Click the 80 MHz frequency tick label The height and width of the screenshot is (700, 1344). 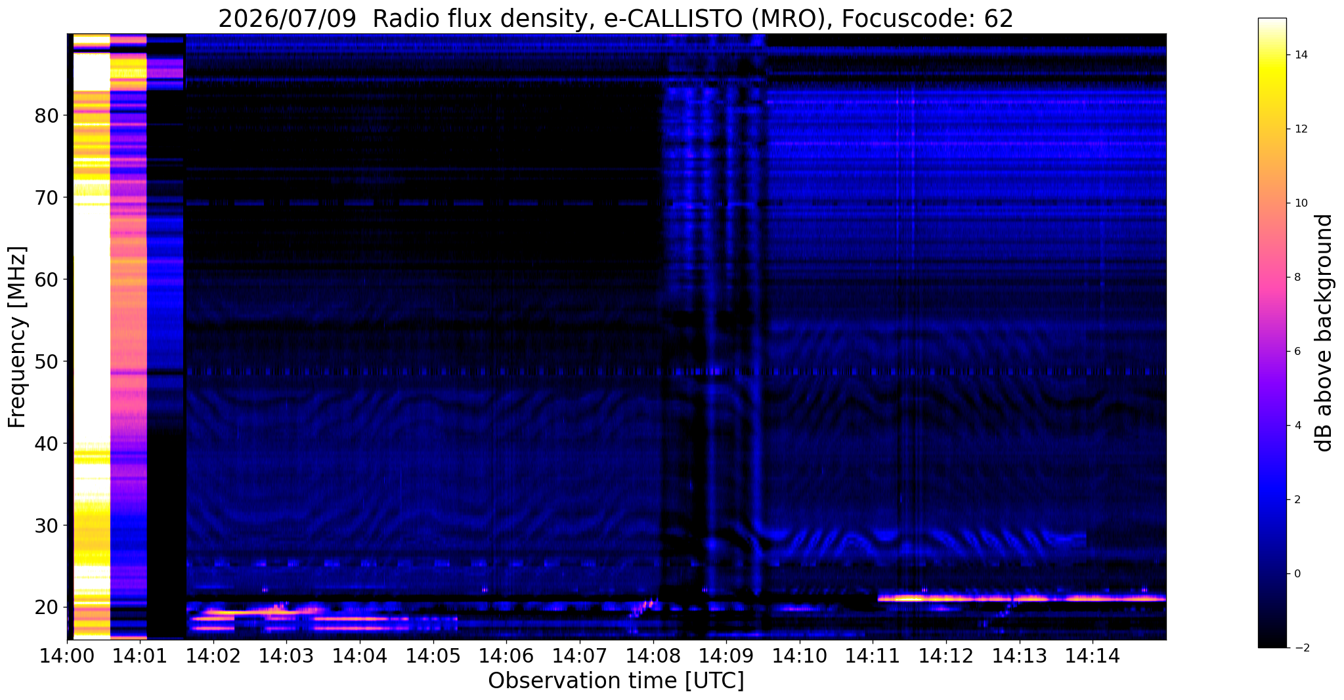pyautogui.click(x=47, y=115)
